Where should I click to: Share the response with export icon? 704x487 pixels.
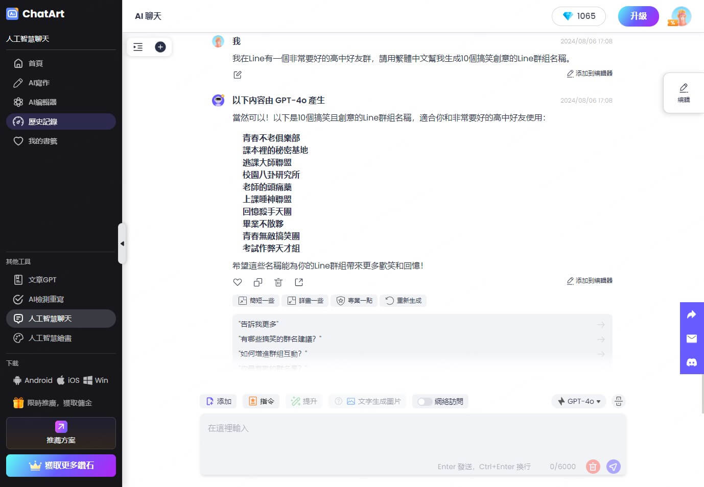[299, 282]
